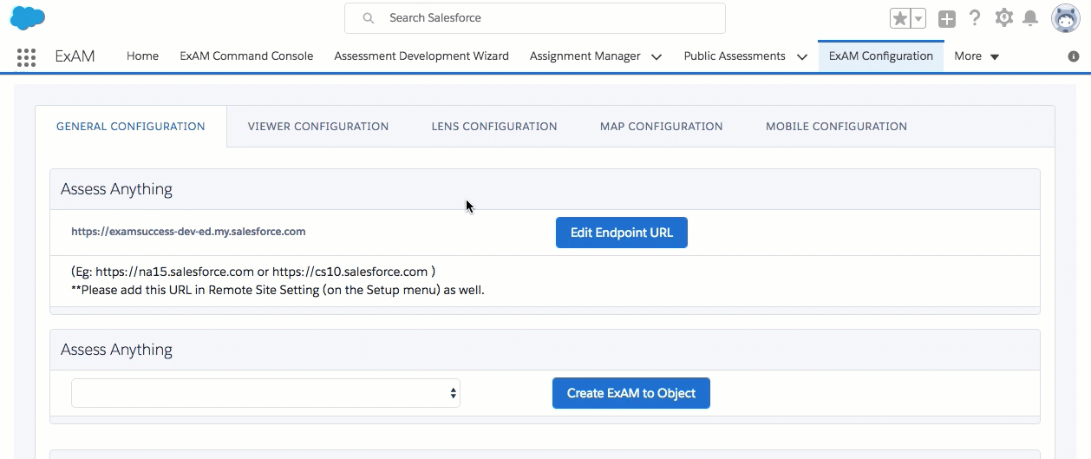Image resolution: width=1091 pixels, height=459 pixels.
Task: Expand the Assignment Manager chevron menu
Action: (657, 57)
